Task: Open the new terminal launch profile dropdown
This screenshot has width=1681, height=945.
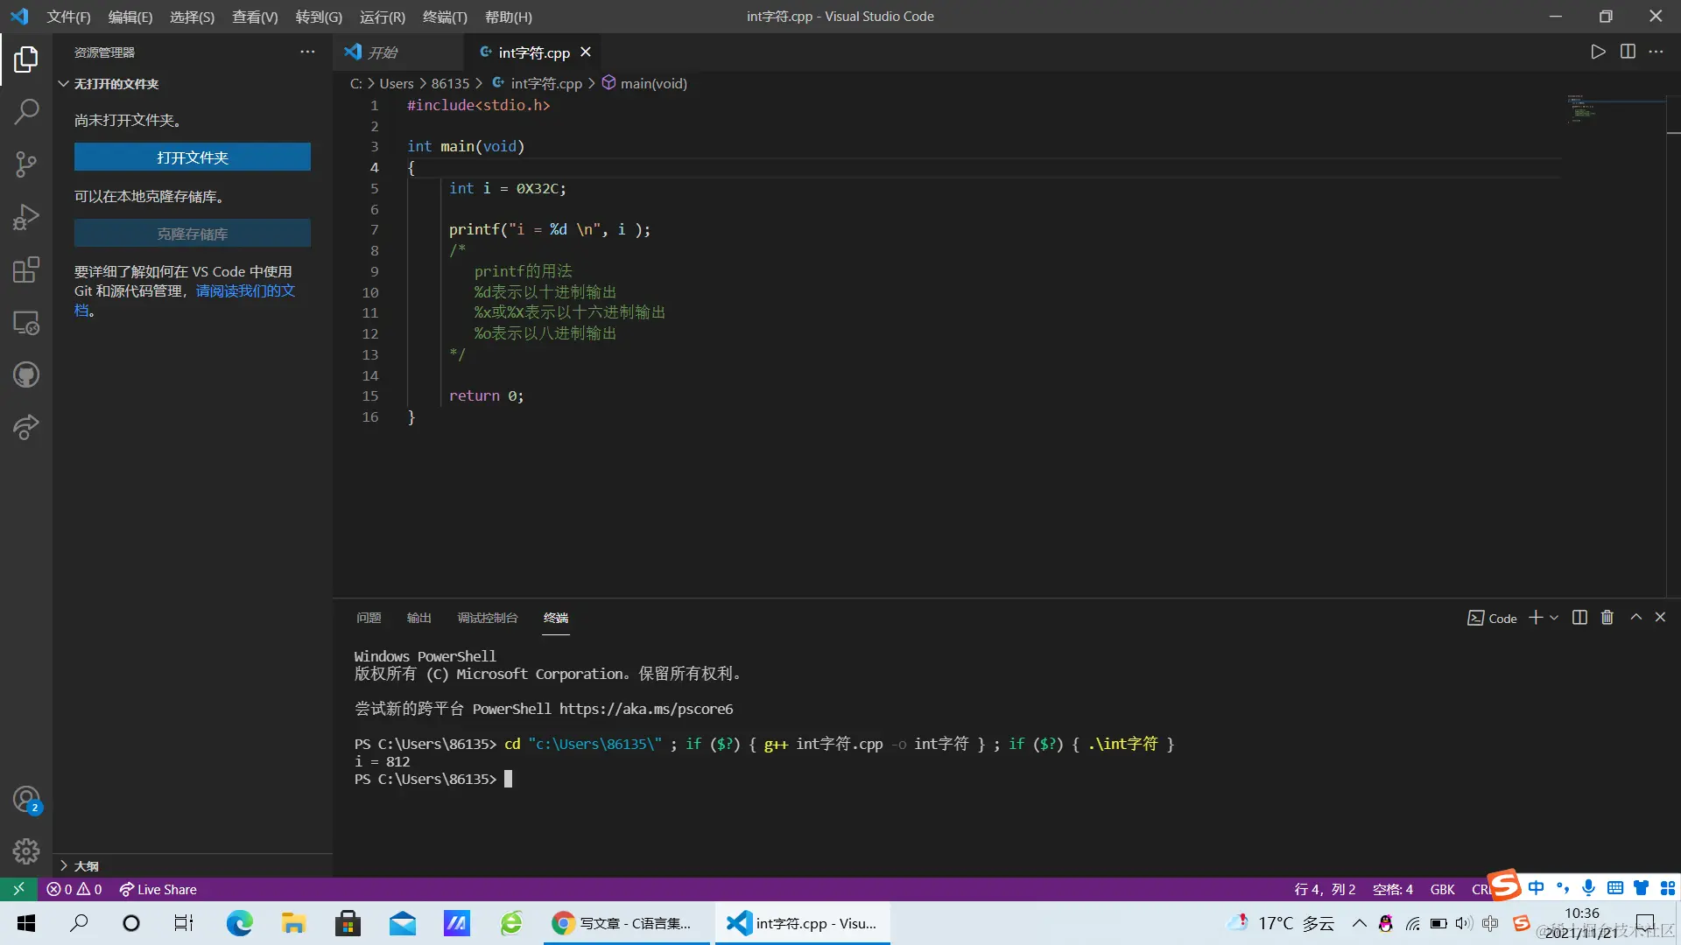Action: coord(1554,618)
